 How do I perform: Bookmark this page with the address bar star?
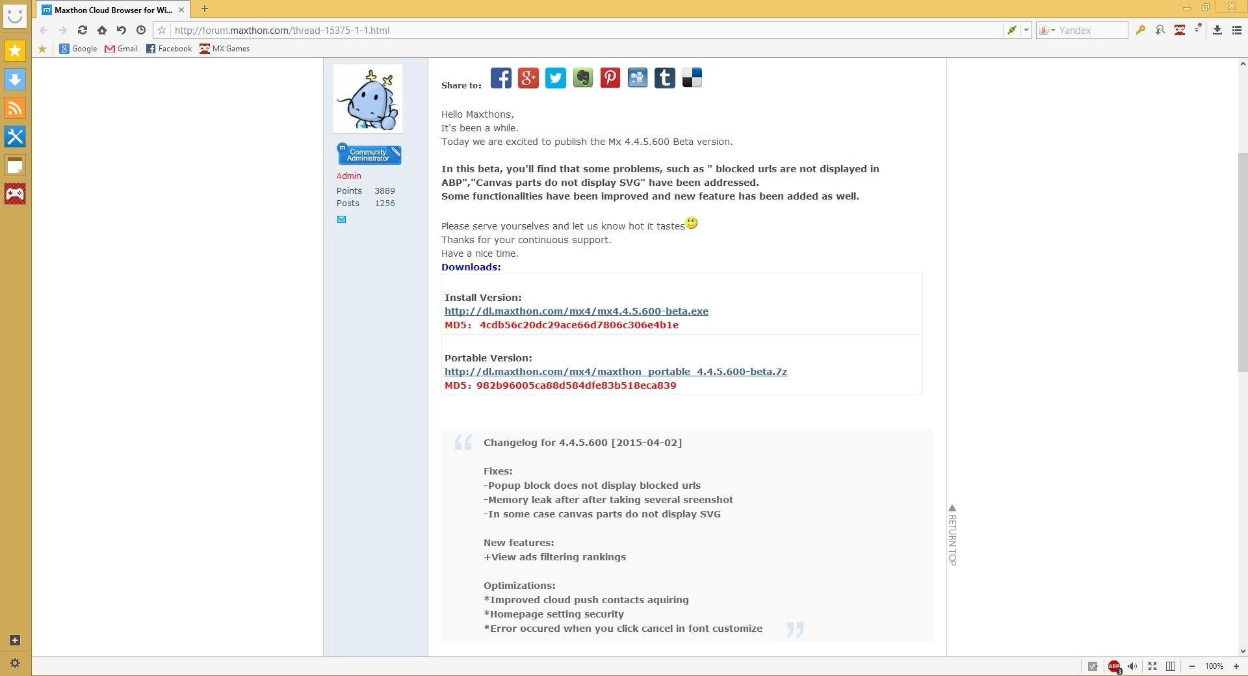pos(162,30)
